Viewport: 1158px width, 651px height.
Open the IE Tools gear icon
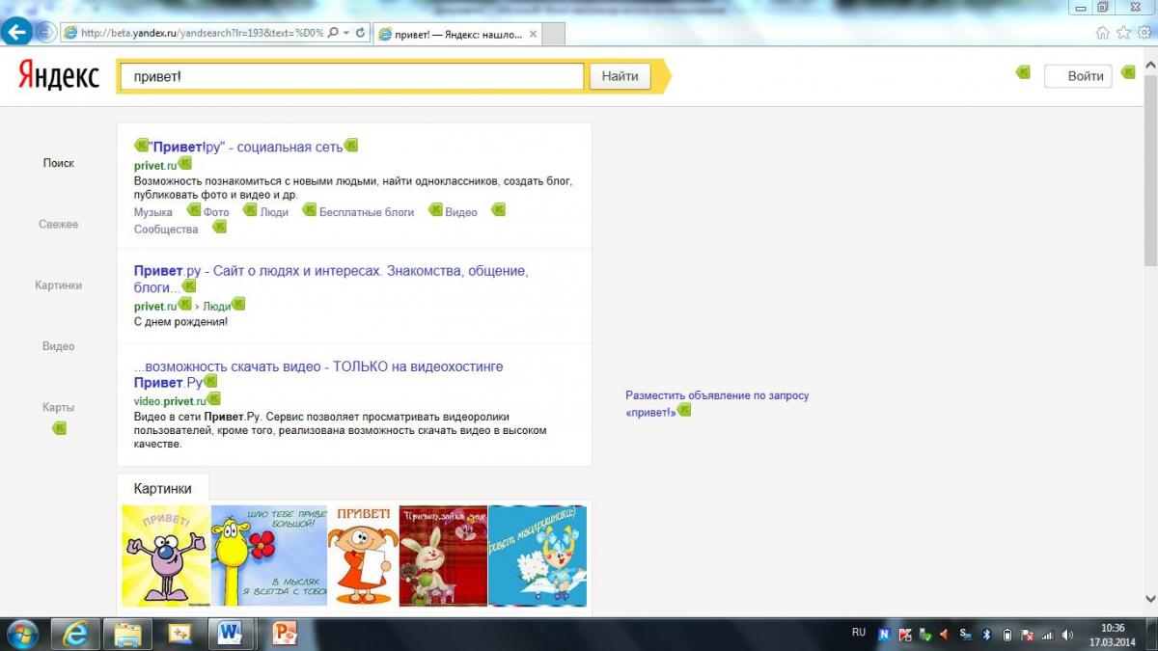(x=1144, y=33)
